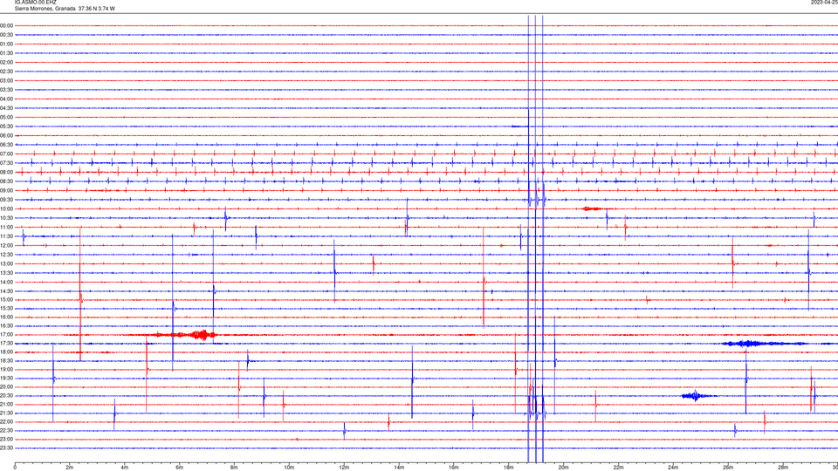Click the 16m axis tick label
Screen dimensions: 838x471
(454, 468)
